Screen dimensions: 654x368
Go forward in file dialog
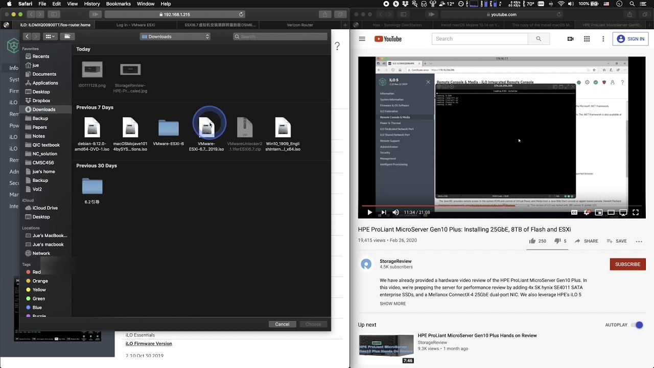click(35, 36)
